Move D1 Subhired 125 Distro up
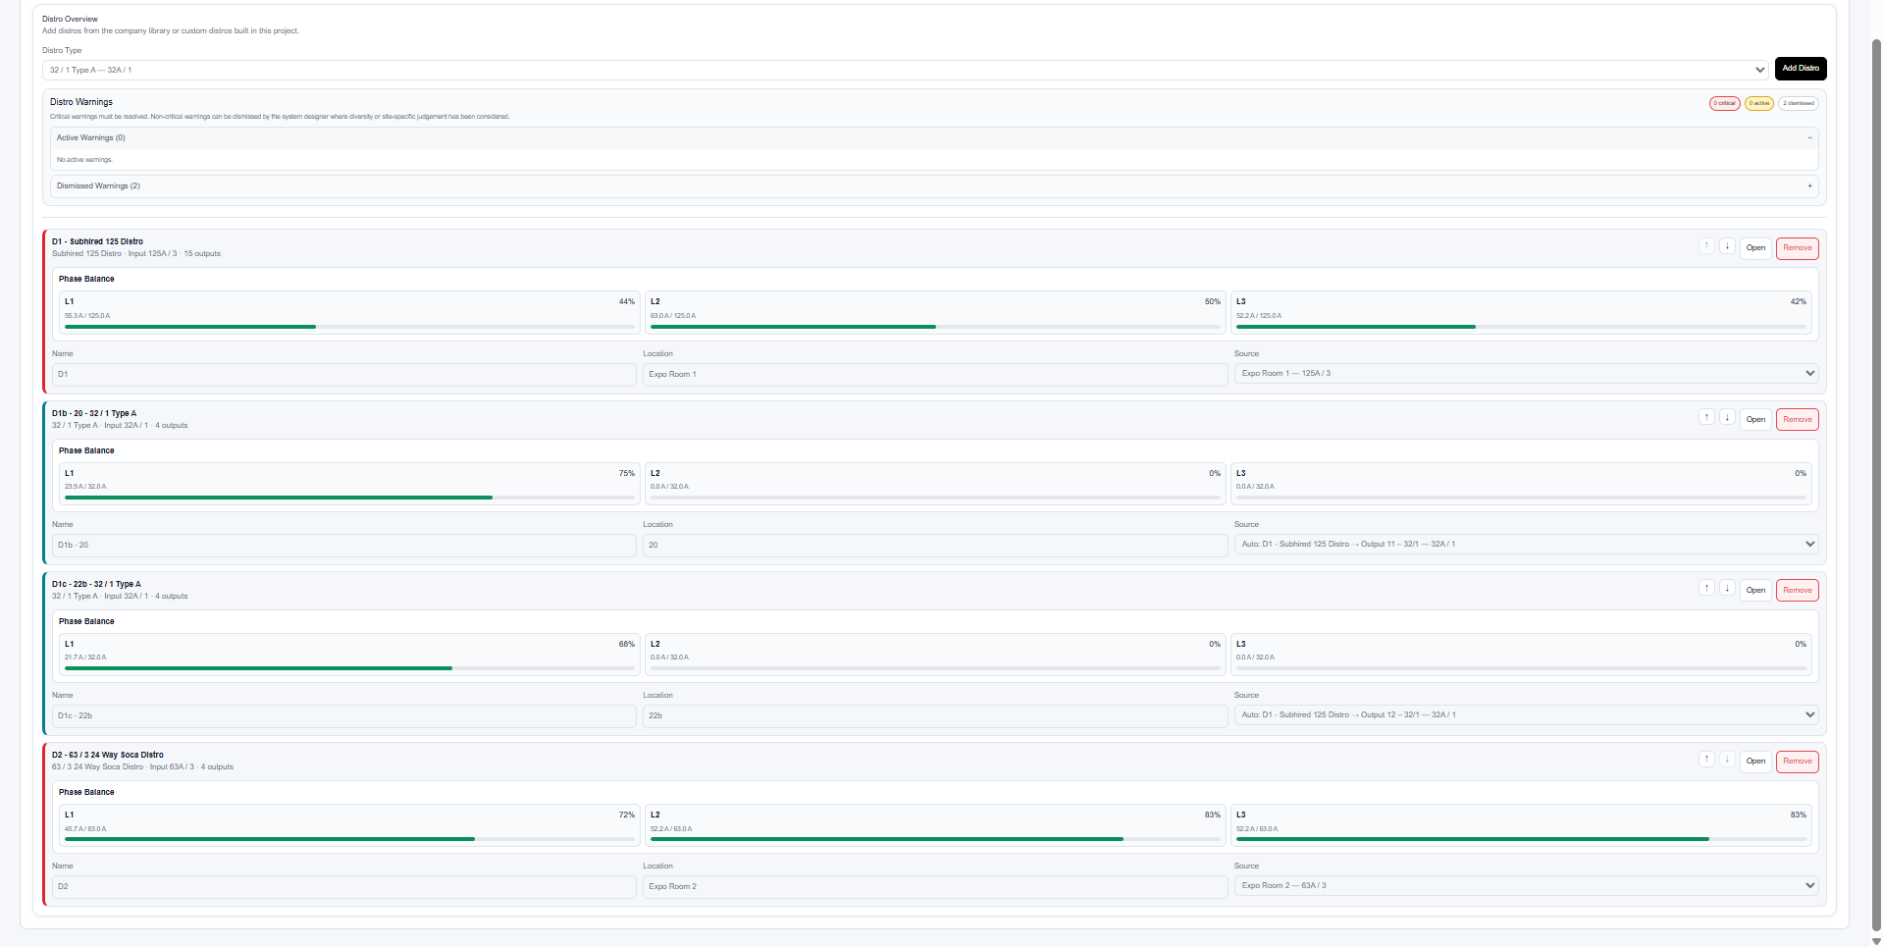 (x=1706, y=246)
